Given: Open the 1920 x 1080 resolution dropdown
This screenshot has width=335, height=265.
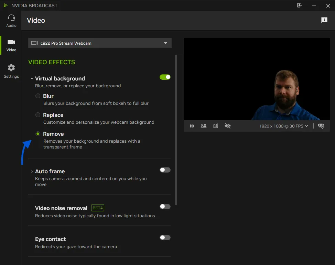Looking at the screenshot, I should [284, 126].
